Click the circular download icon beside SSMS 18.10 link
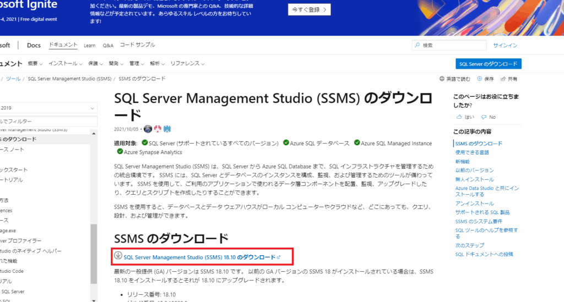 pos(118,256)
